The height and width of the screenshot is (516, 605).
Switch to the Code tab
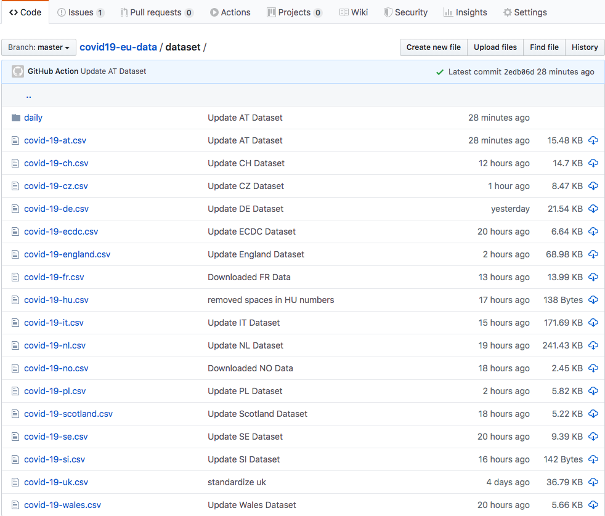(x=25, y=12)
